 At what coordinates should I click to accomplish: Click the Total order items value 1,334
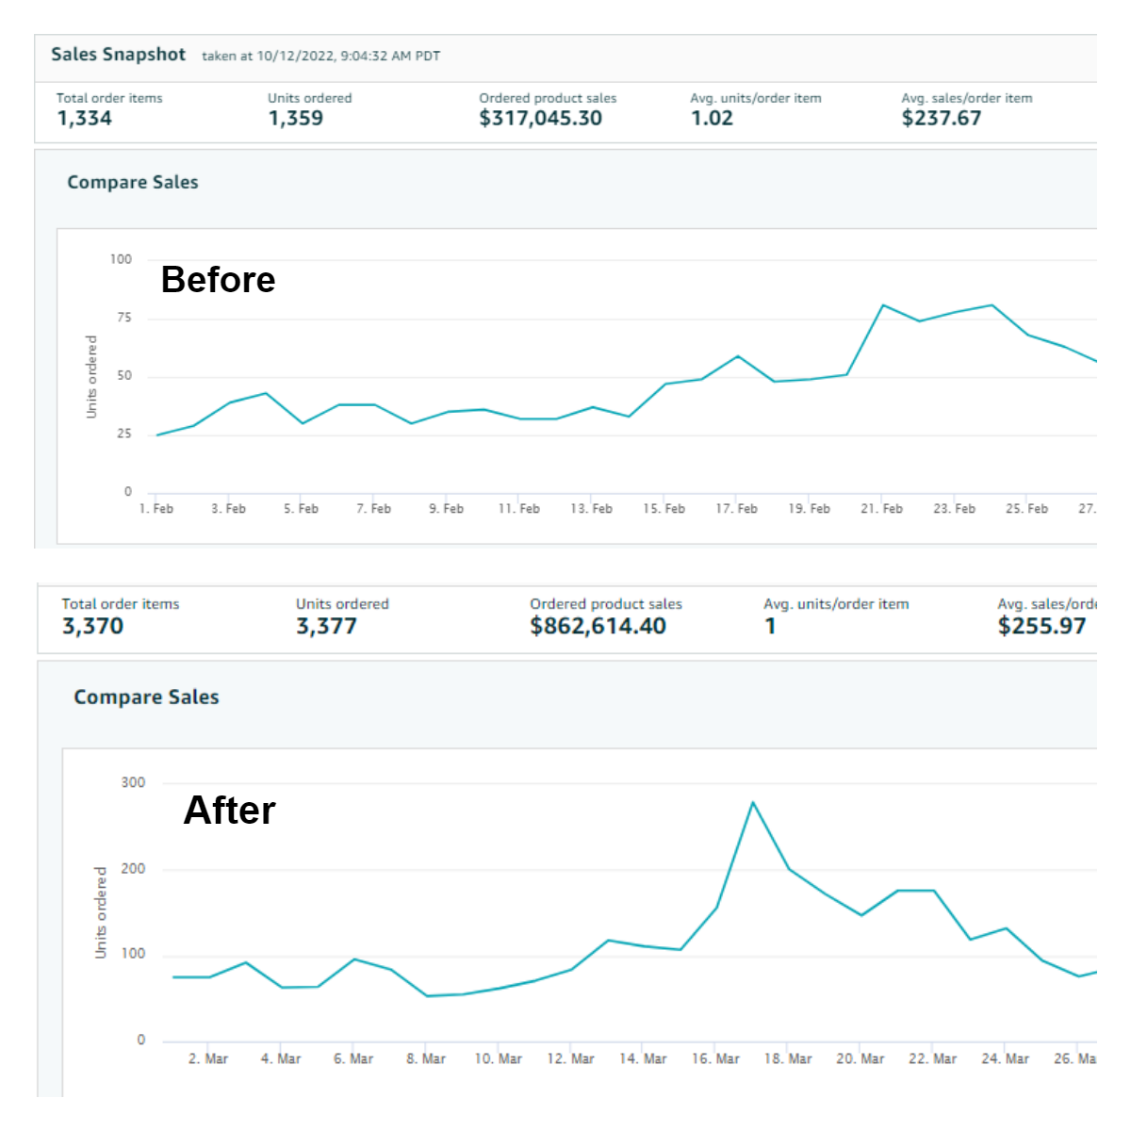tap(84, 119)
